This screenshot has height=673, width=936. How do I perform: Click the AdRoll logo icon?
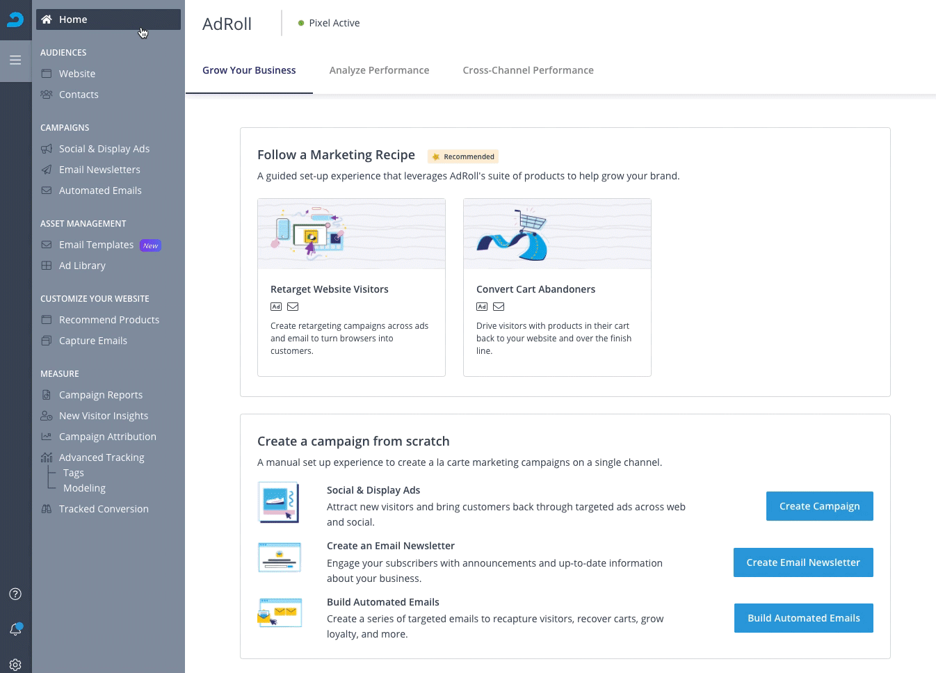pyautogui.click(x=15, y=19)
